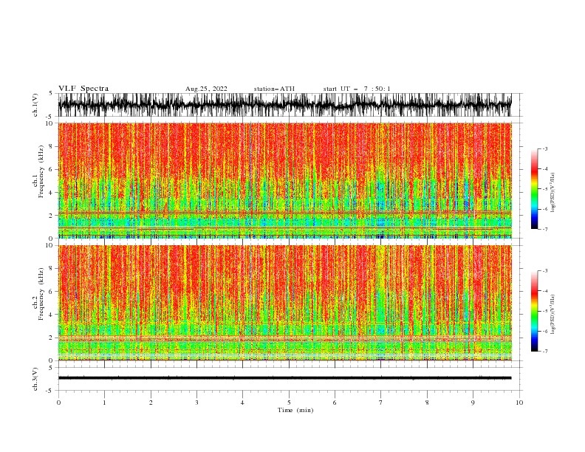The image size is (585, 452).
Task: Click the time axis tick label "3"
Action: tap(196, 403)
